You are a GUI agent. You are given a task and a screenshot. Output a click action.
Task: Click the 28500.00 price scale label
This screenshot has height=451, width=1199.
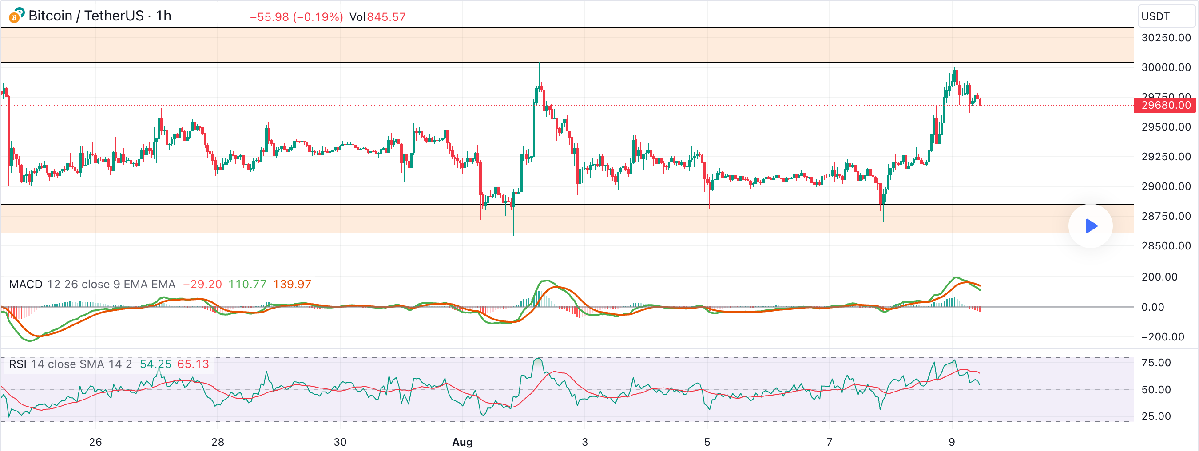[1166, 246]
